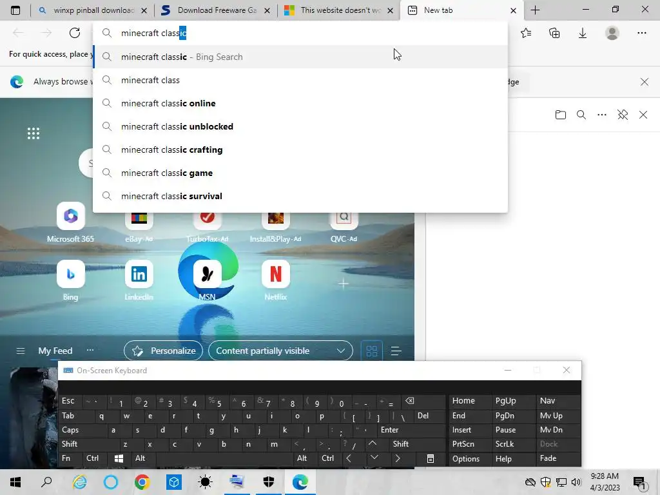Open My Feed more options dots

click(x=90, y=350)
